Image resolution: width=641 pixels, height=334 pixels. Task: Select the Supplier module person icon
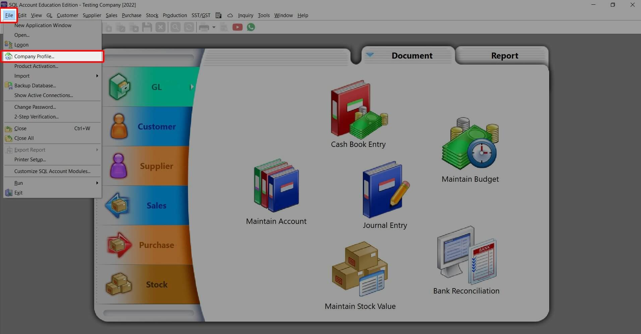pos(119,166)
